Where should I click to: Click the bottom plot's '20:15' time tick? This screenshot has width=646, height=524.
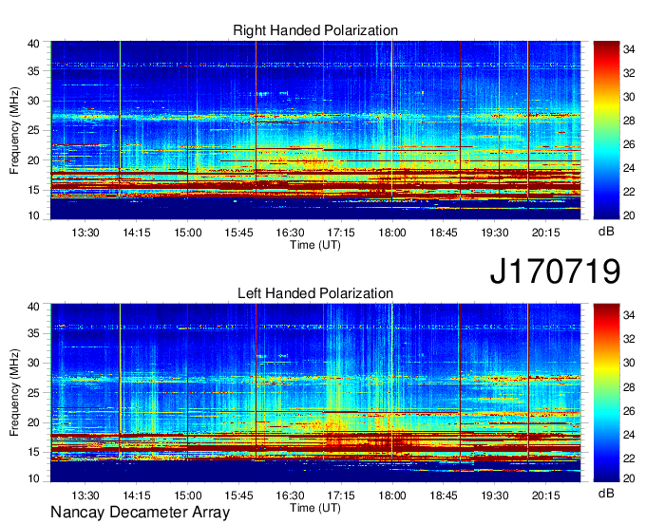546,496
